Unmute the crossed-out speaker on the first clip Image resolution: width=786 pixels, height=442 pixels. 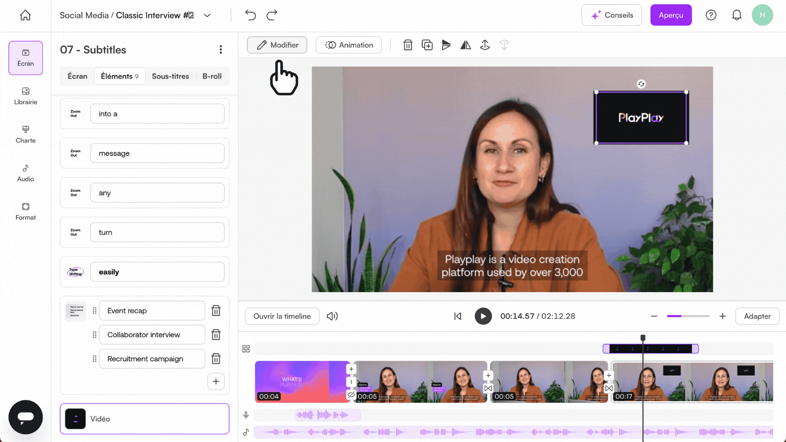pos(351,395)
